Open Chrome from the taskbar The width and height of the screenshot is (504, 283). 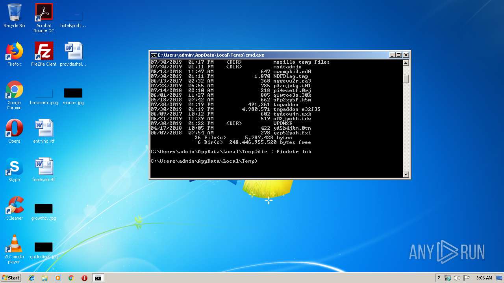point(71,278)
